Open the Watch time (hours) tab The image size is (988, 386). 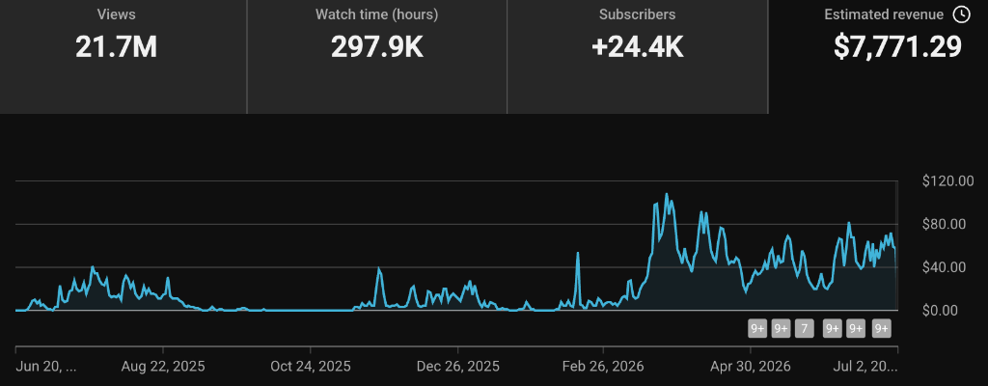[x=377, y=57]
